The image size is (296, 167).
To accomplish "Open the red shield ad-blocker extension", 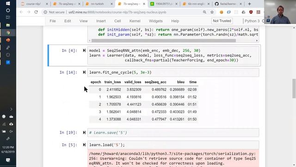I will point(251,12).
